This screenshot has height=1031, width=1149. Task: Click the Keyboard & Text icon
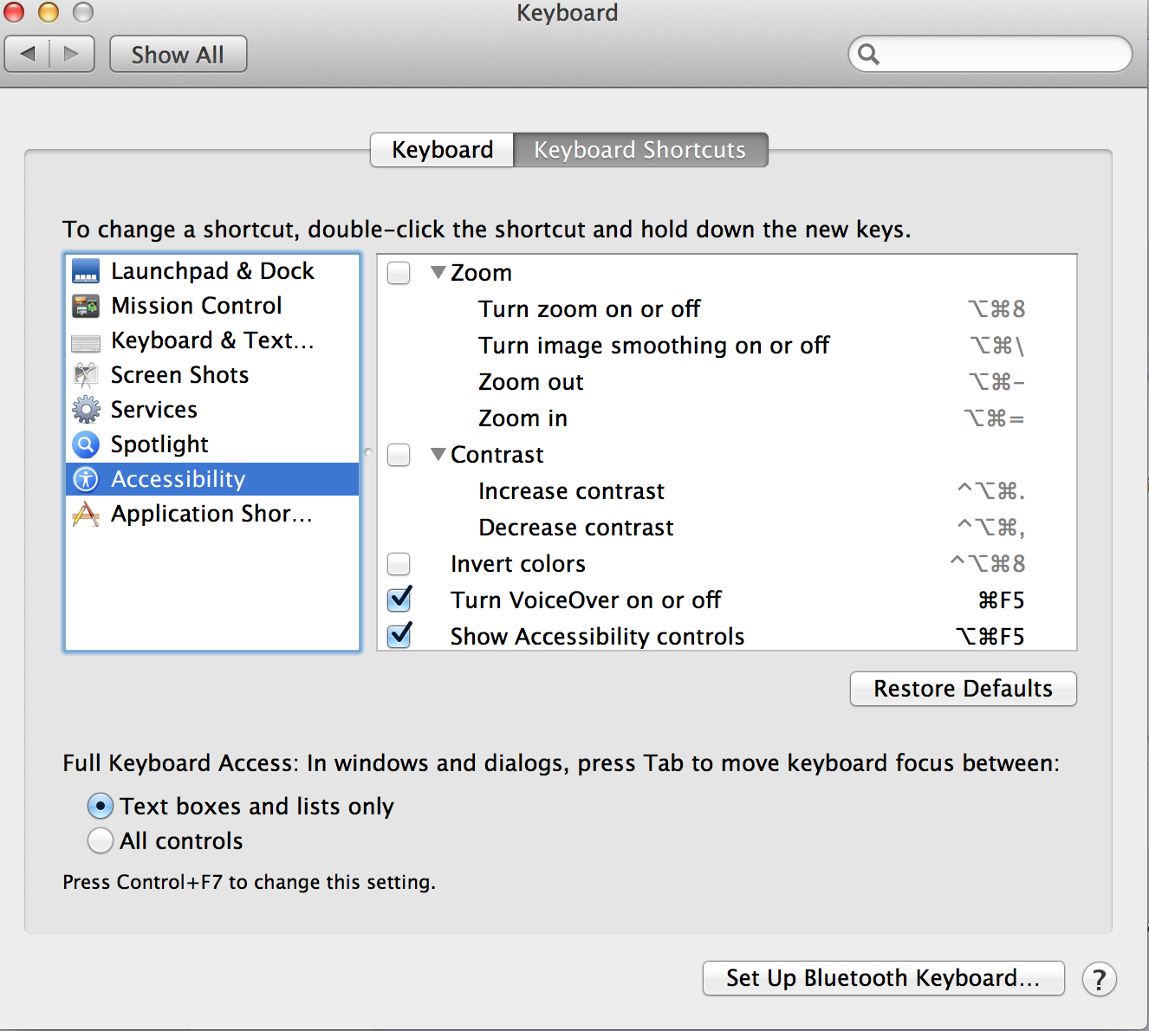tap(86, 341)
